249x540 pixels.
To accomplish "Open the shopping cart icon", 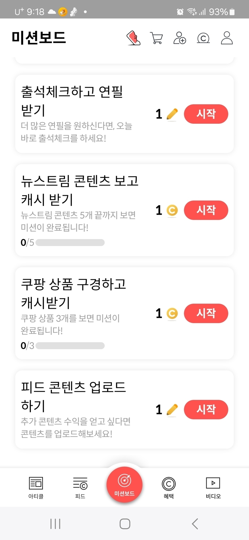I will coord(156,38).
